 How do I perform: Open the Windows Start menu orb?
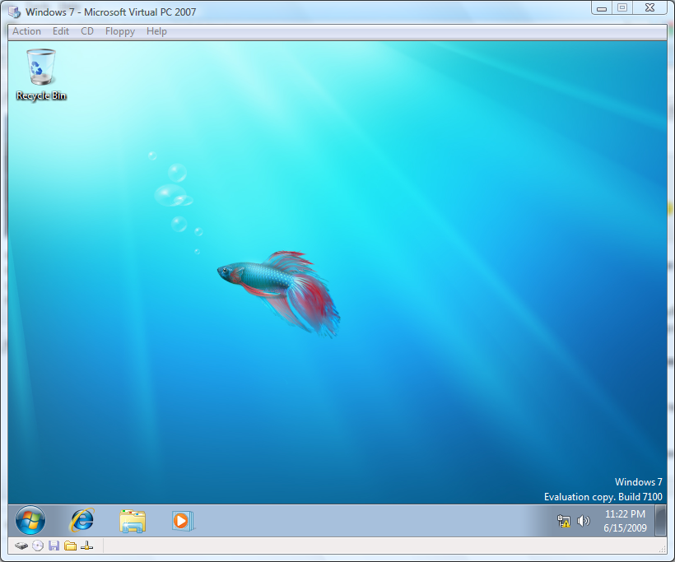coord(30,520)
